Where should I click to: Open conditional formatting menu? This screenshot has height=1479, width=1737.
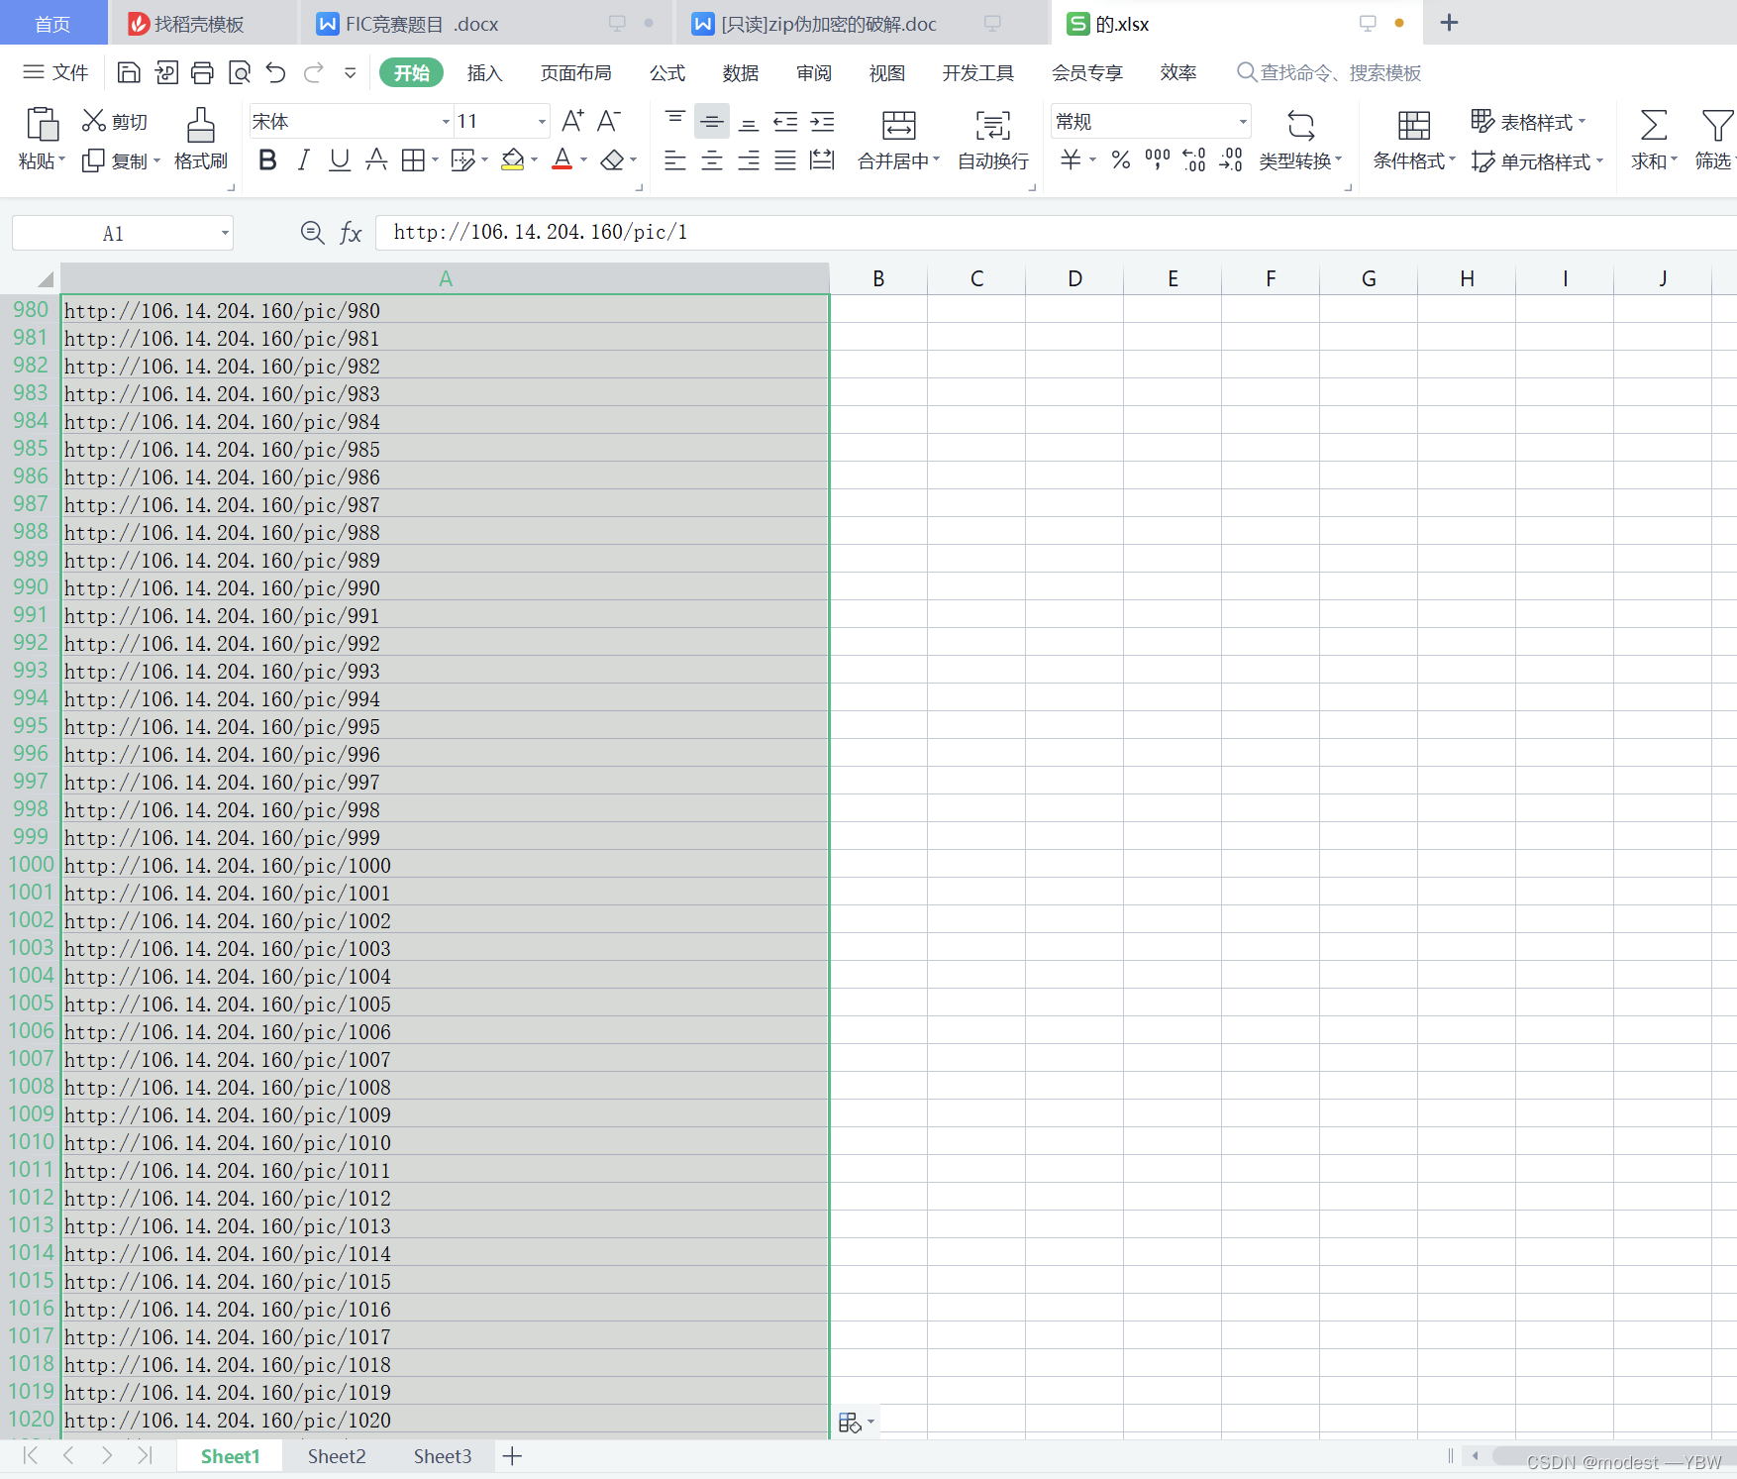pos(1414,140)
